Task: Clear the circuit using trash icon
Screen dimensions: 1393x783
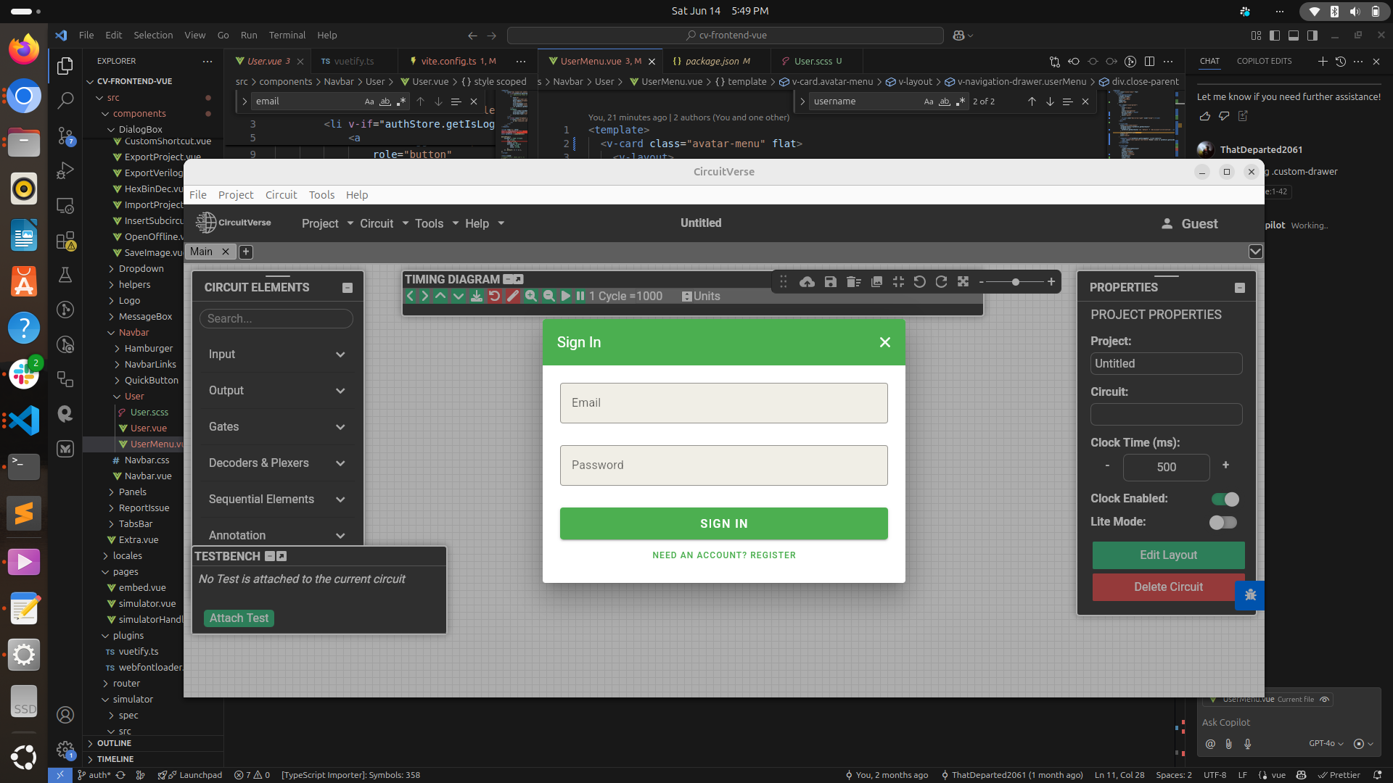Action: click(853, 281)
